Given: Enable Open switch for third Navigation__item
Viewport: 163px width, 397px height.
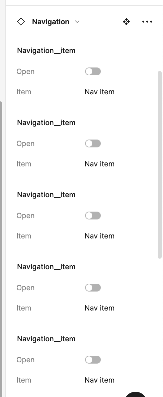Looking at the screenshot, I should tap(93, 216).
